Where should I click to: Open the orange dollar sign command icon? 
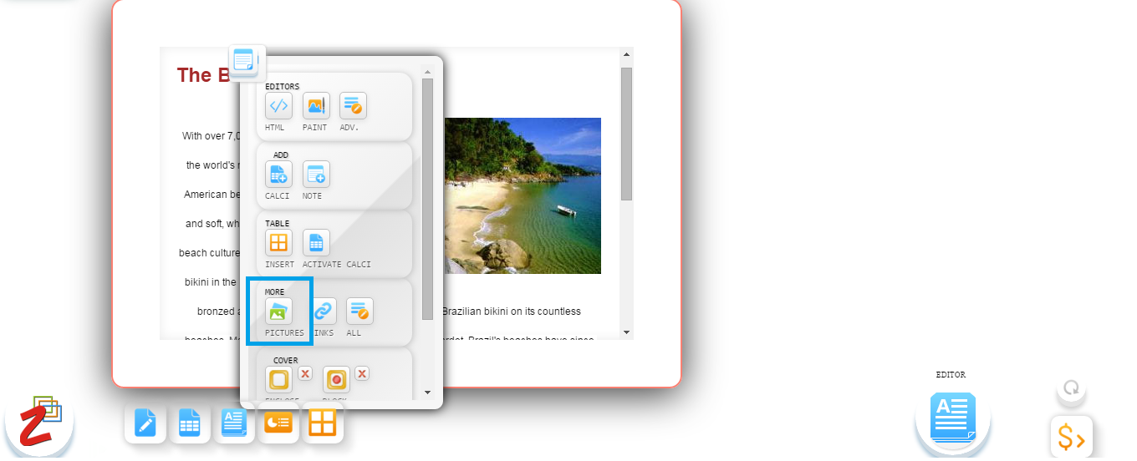[1071, 437]
